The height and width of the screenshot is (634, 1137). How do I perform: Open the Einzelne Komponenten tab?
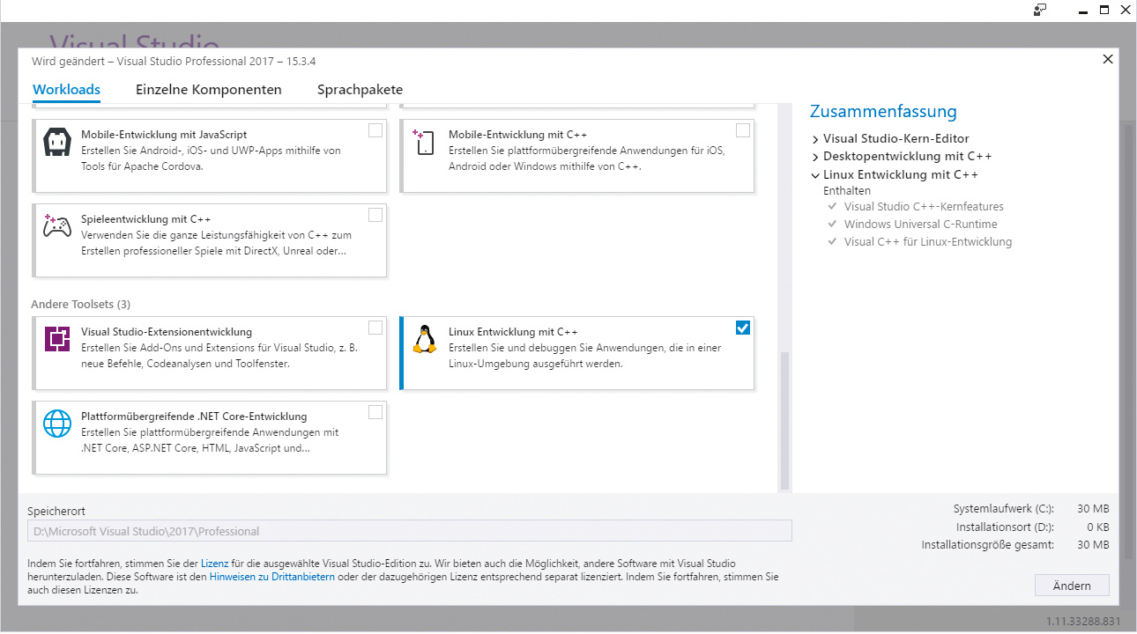[x=209, y=90]
